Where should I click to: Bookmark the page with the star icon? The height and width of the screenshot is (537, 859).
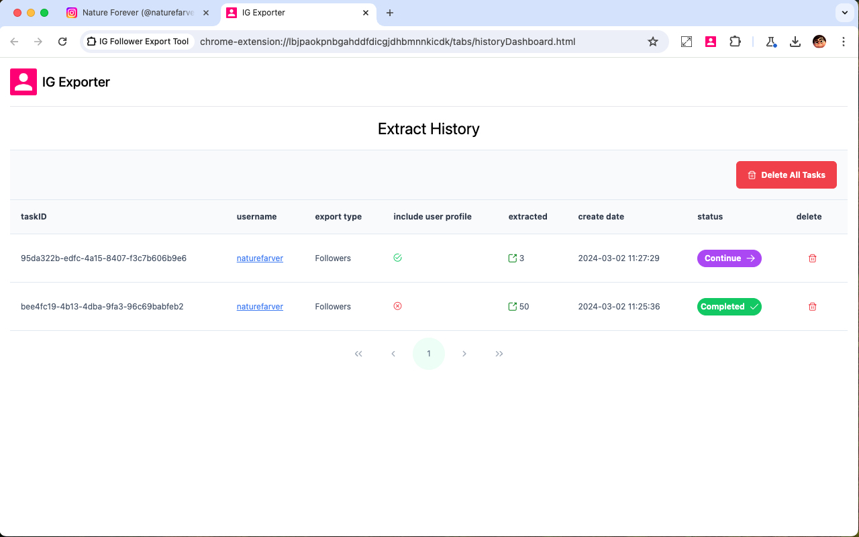pos(653,41)
